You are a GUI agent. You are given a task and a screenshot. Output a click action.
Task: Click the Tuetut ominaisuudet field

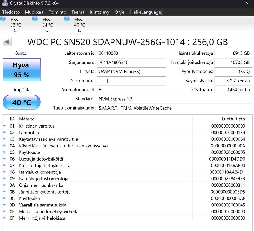pyautogui.click(x=175, y=108)
